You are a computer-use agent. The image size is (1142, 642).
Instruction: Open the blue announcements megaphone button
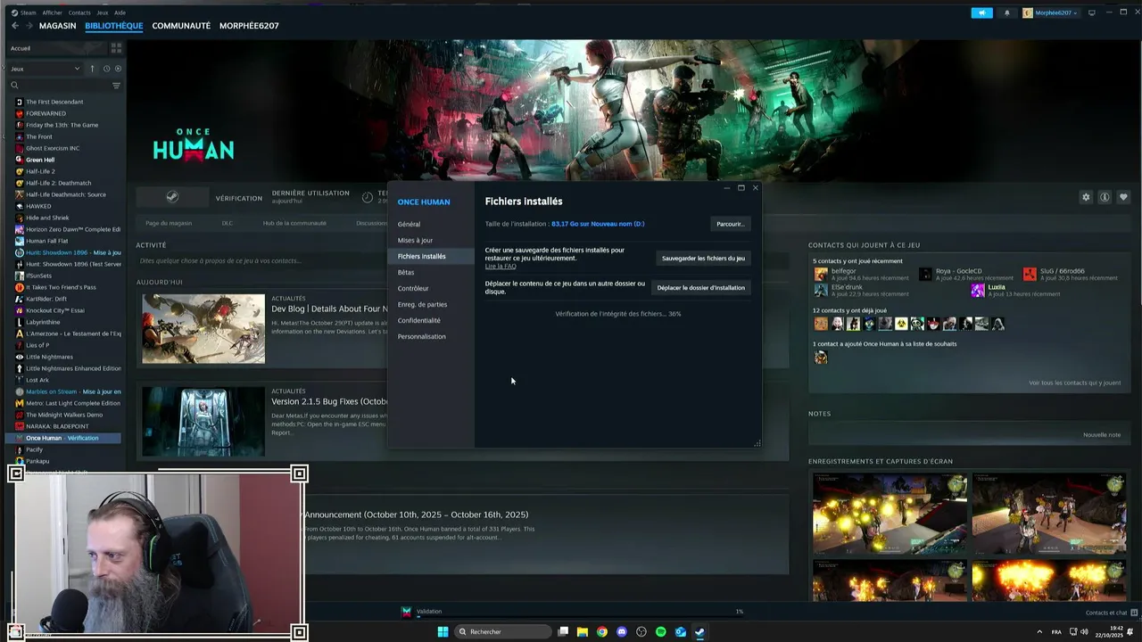[x=981, y=12]
